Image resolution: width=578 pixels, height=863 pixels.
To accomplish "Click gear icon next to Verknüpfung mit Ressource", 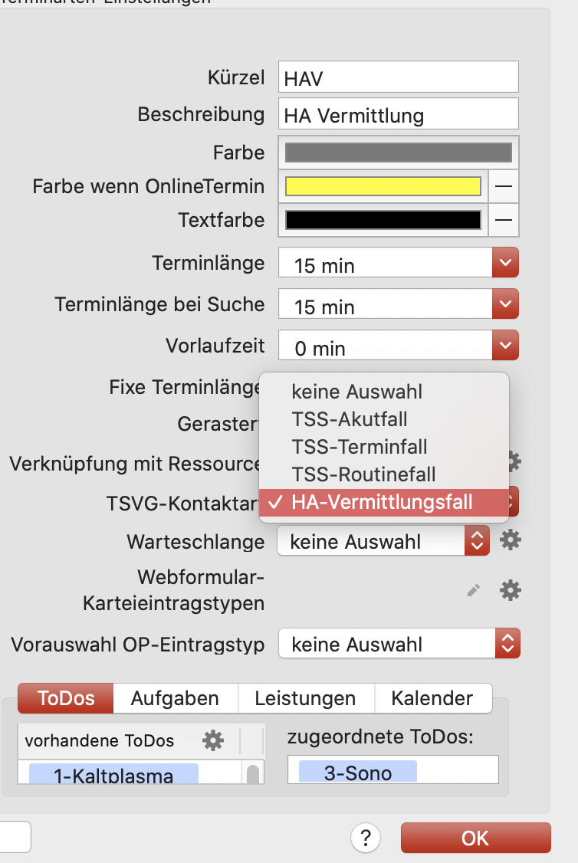I will pyautogui.click(x=513, y=461).
